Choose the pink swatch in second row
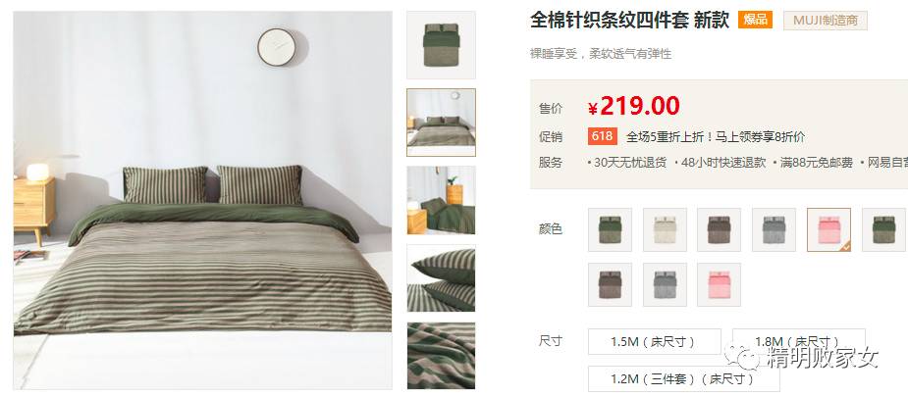This screenshot has height=397, width=908. [x=719, y=284]
